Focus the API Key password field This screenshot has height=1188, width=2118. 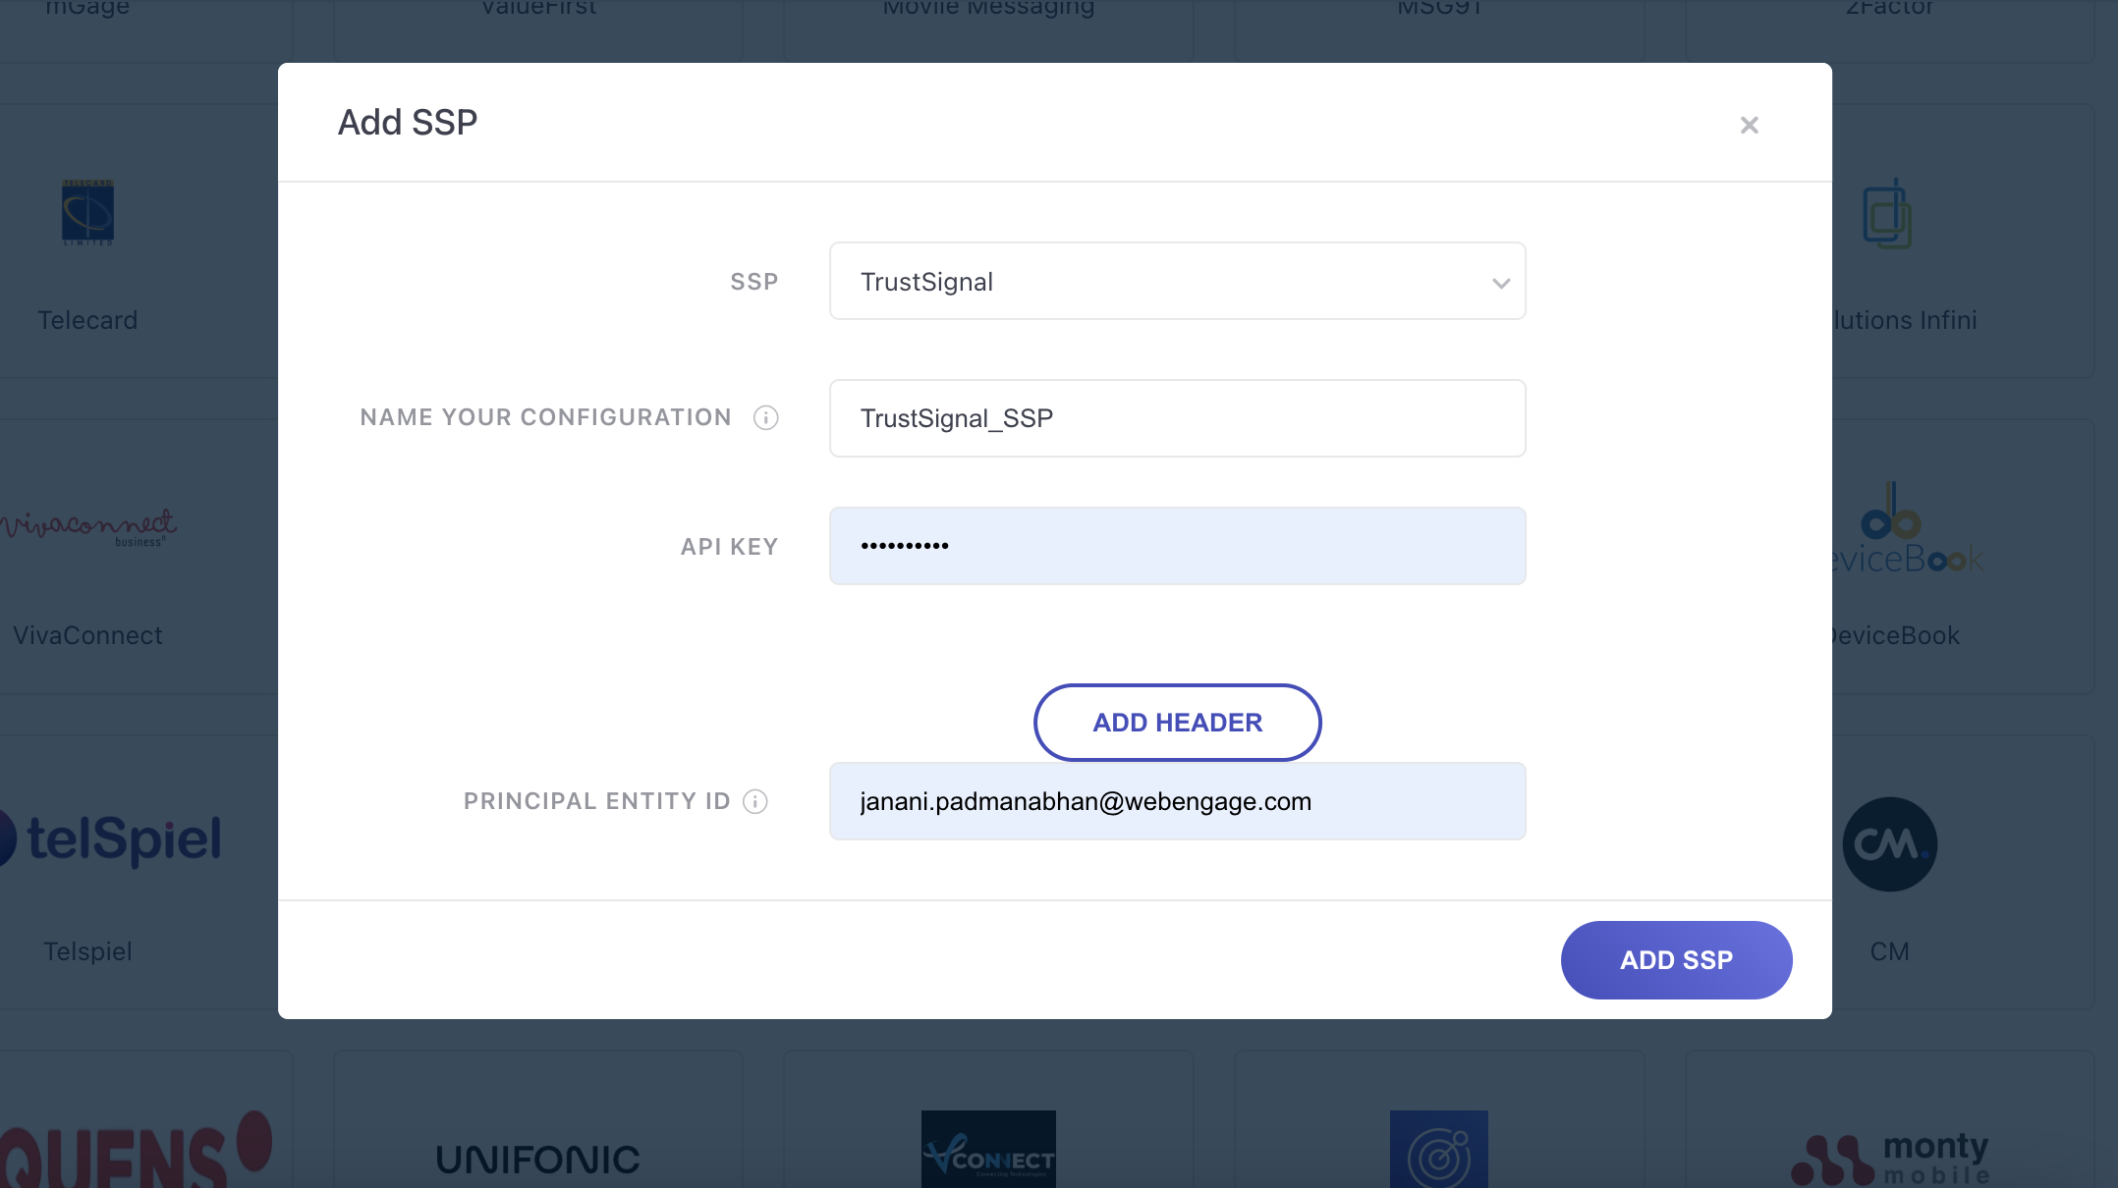pos(1176,546)
